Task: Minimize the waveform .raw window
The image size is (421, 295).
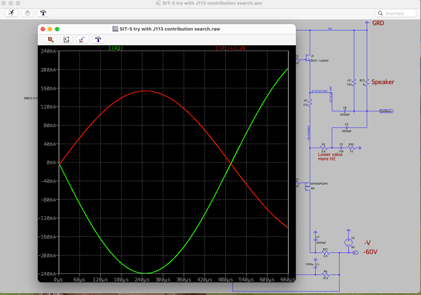Action: (50, 29)
